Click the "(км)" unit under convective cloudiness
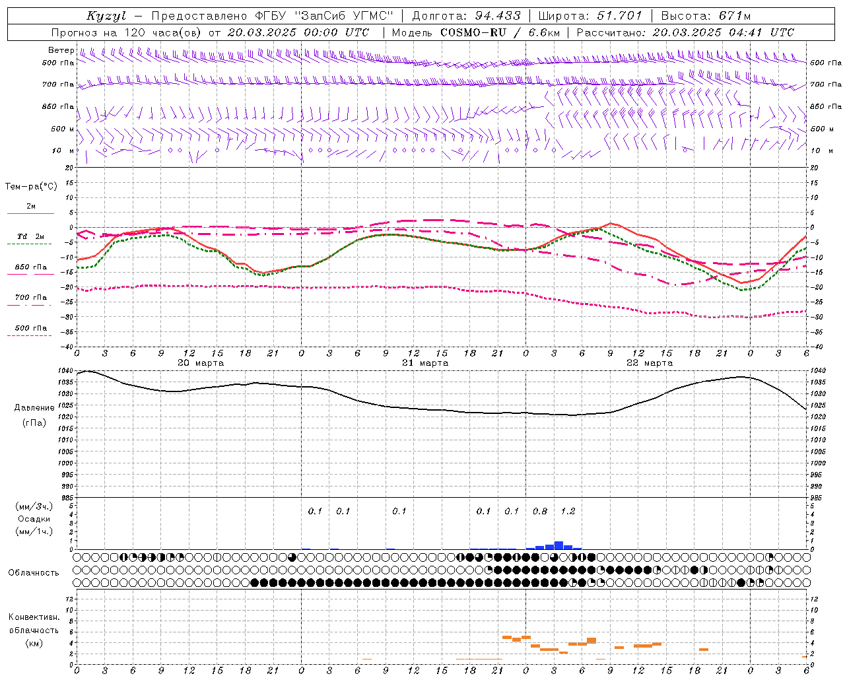The width and height of the screenshot is (845, 676). (34, 643)
